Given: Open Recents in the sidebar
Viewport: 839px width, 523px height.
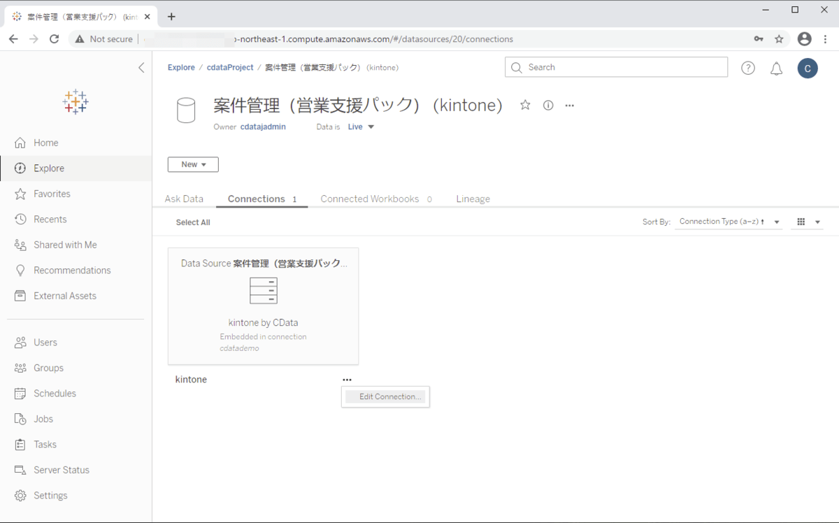Looking at the screenshot, I should [76, 220].
